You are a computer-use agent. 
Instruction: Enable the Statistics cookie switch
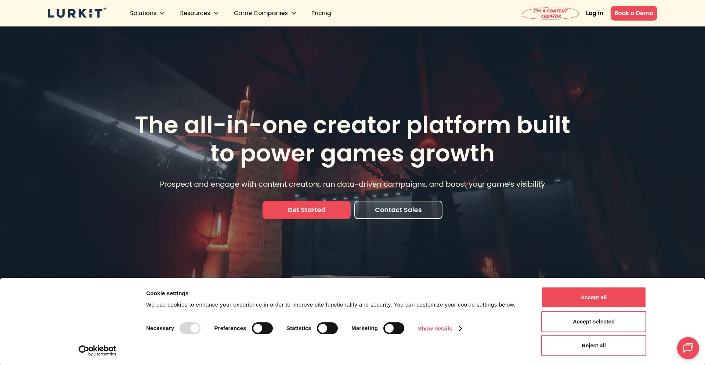tap(327, 328)
